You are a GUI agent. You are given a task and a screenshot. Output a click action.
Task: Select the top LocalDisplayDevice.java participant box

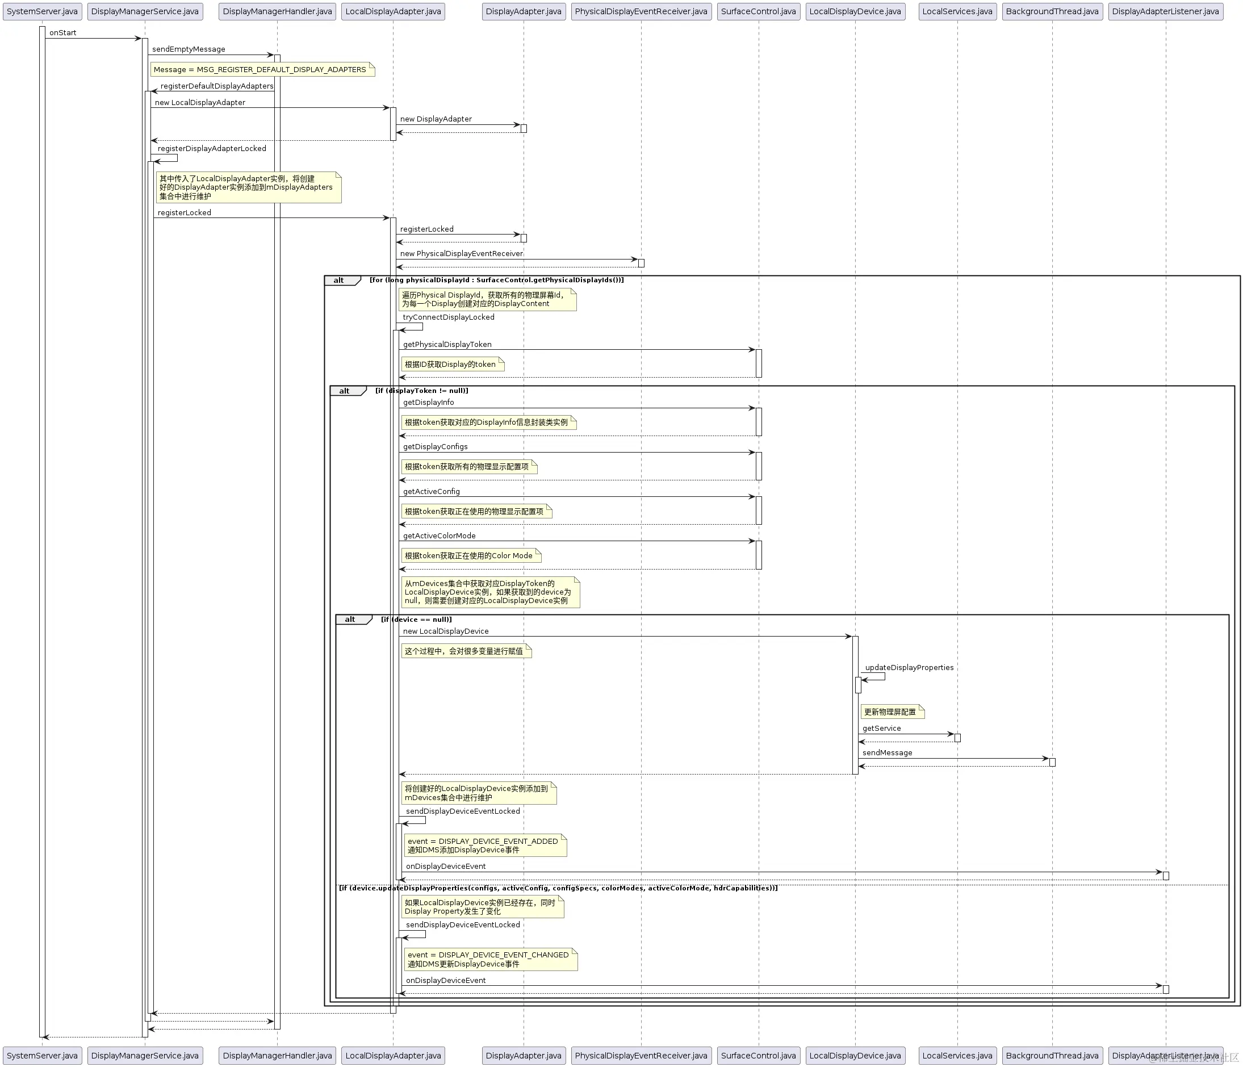(855, 11)
